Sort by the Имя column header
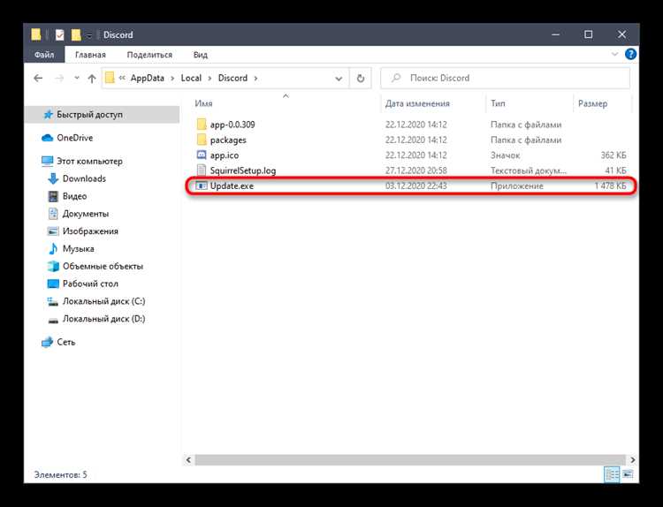 [203, 103]
